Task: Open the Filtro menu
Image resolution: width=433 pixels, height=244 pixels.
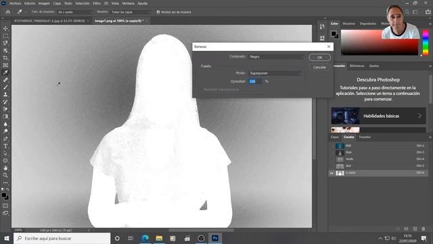Action: [x=97, y=3]
